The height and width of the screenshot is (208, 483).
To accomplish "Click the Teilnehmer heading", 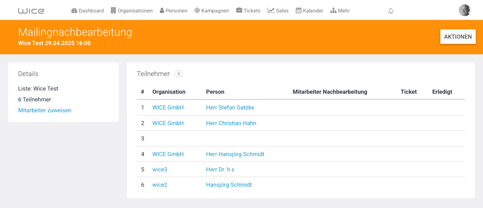I will coord(153,74).
